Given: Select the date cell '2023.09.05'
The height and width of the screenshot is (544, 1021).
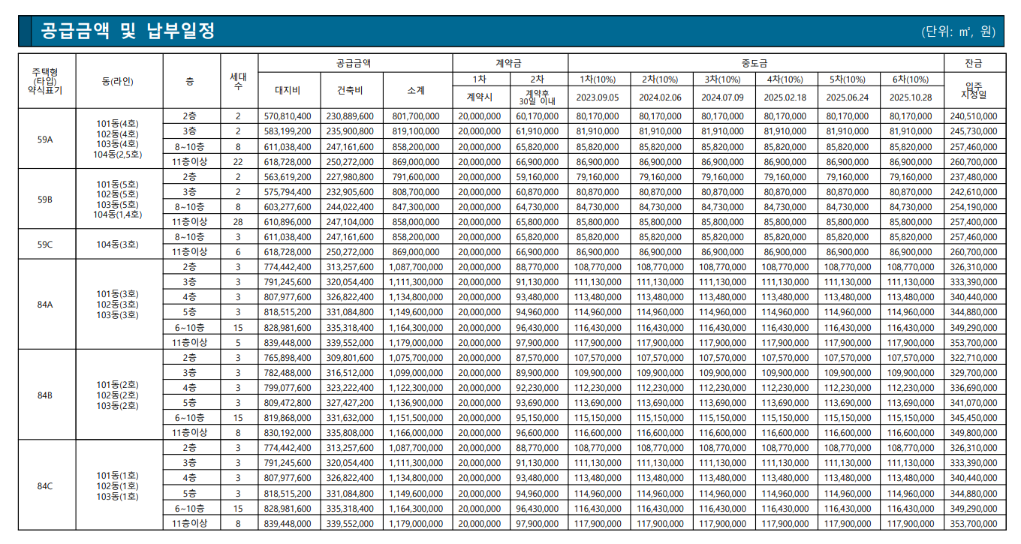Looking at the screenshot, I should [x=598, y=98].
